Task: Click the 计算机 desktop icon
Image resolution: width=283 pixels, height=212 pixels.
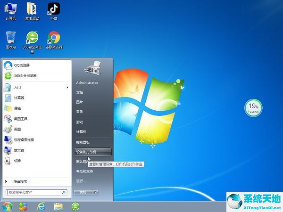Action: (x=10, y=9)
